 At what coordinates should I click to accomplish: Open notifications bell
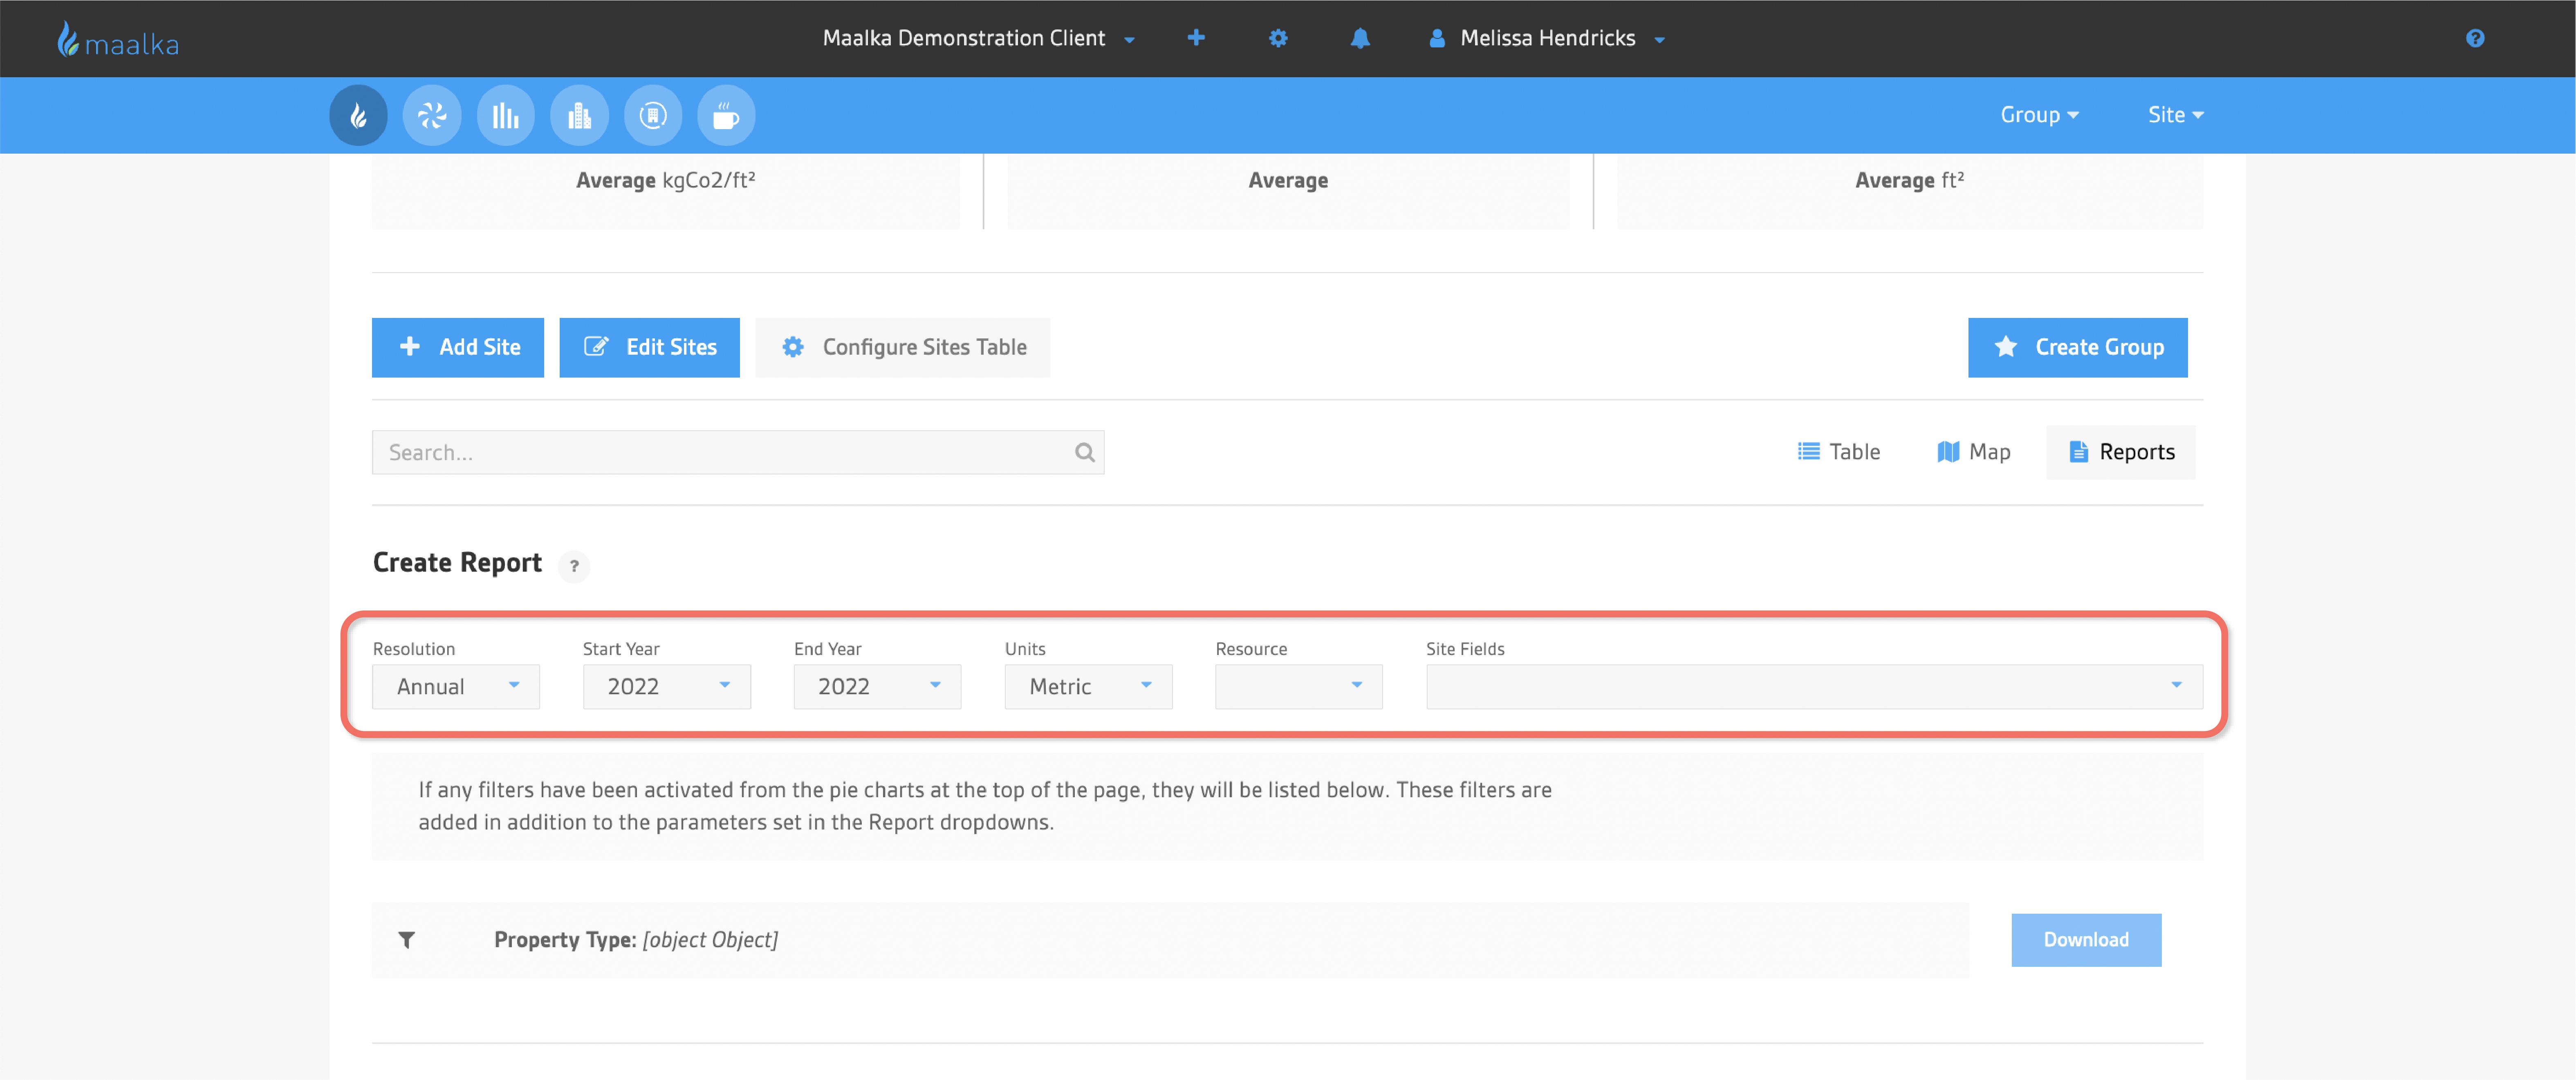1360,38
